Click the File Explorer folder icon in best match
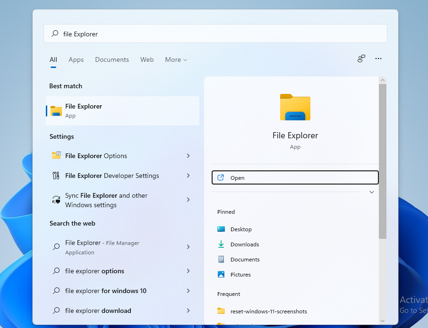 click(x=56, y=111)
